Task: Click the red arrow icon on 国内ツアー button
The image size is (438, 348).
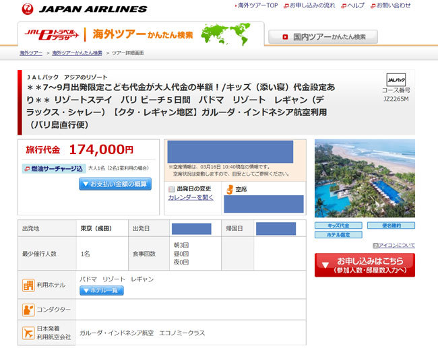Action: coord(285,37)
